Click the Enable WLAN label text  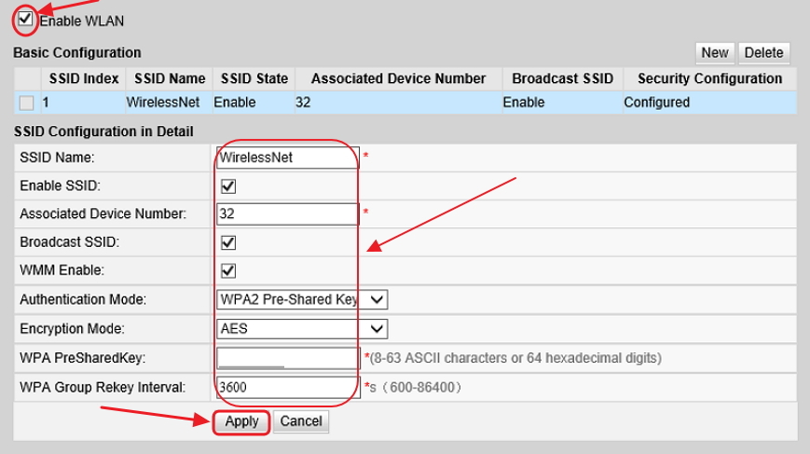pyautogui.click(x=82, y=21)
